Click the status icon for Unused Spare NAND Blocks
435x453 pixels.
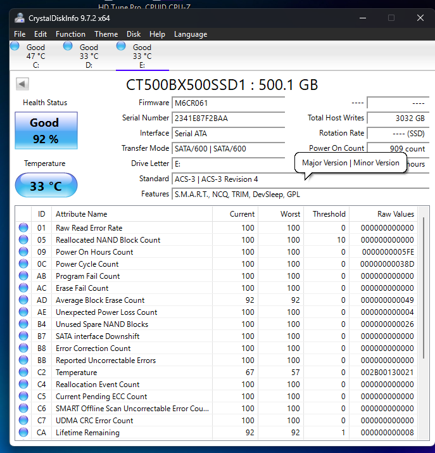click(23, 324)
